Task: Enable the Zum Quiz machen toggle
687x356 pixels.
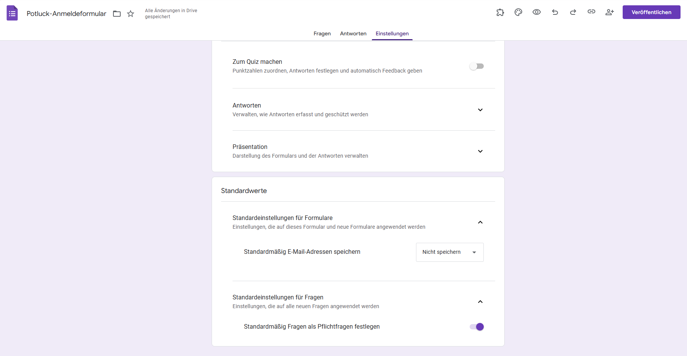Action: (477, 66)
